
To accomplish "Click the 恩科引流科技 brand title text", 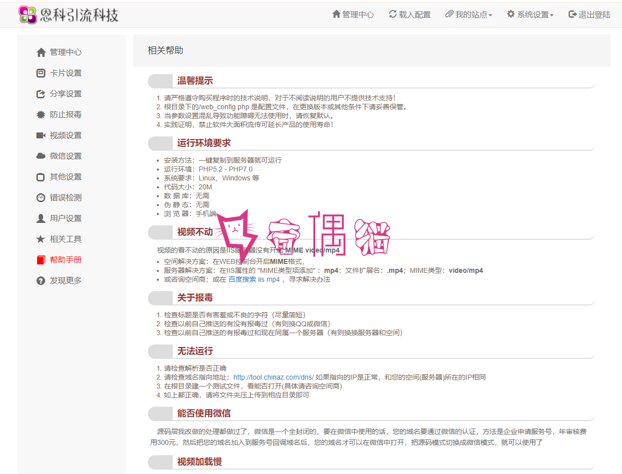I will coord(79,15).
